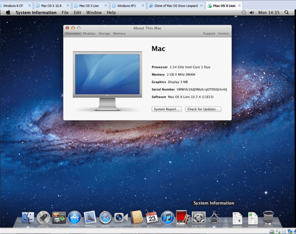Switch to the Storage tab
This screenshot has height=234, width=296.
[104, 33]
